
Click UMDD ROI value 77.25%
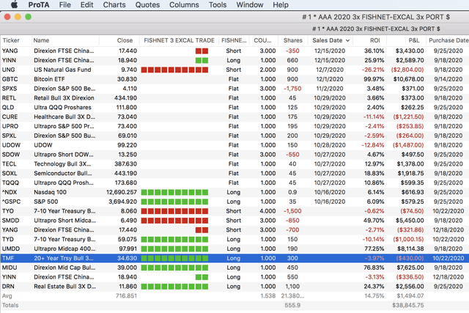[x=374, y=249]
